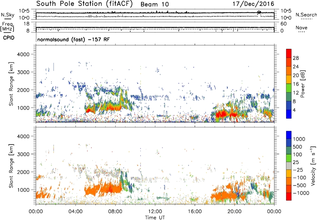Click power colorbar value 4

[x=294, y=110]
